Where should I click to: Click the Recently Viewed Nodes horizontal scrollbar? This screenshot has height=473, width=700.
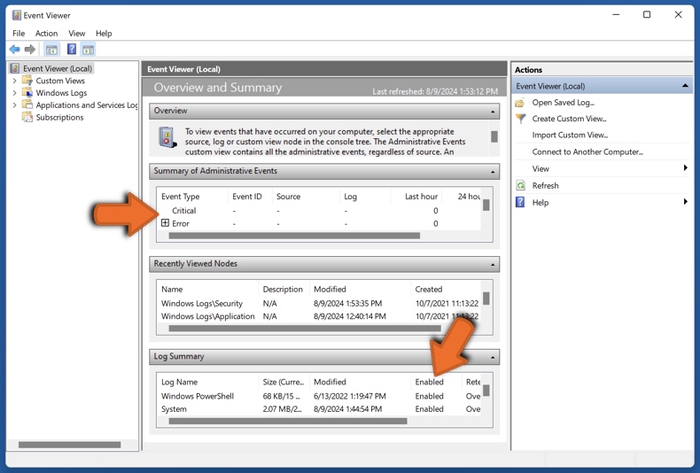coord(305,329)
